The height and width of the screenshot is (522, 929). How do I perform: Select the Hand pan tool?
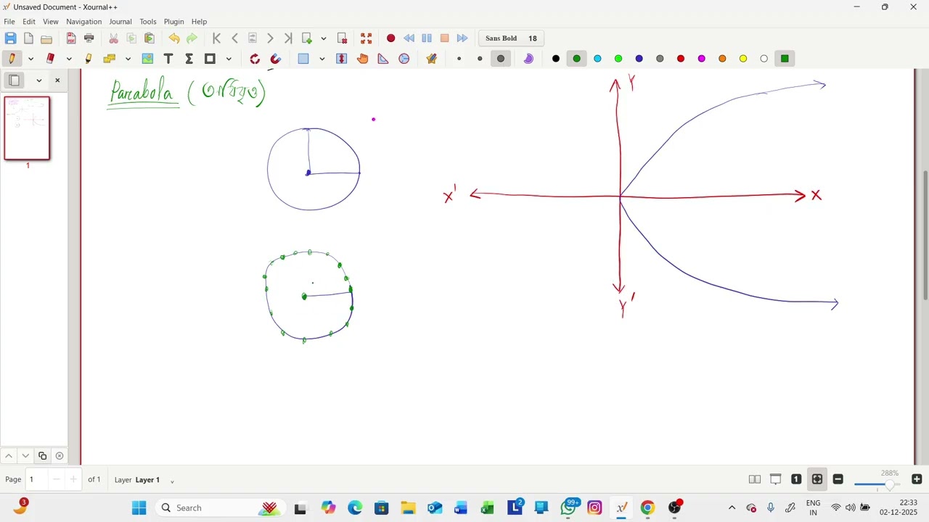point(363,59)
